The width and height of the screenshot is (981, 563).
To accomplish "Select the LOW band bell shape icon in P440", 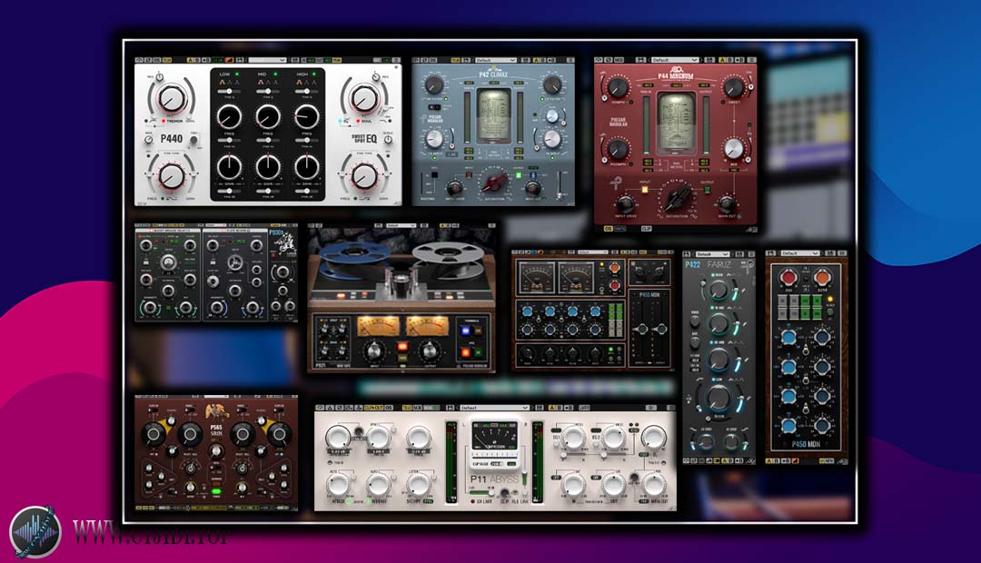I will pyautogui.click(x=223, y=82).
